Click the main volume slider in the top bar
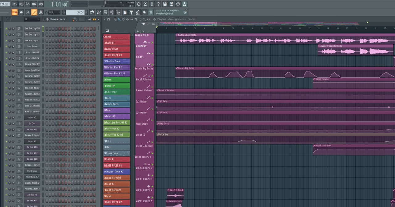395x207 pixels. pyautogui.click(x=80, y=4)
